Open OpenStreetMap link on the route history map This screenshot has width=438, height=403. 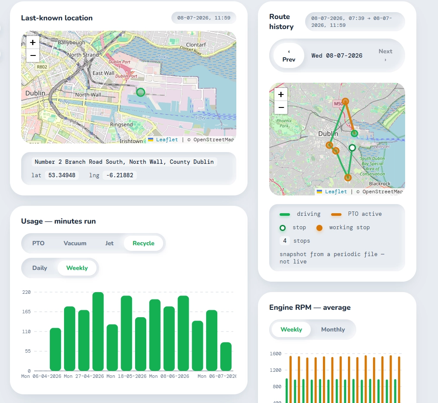coord(383,192)
